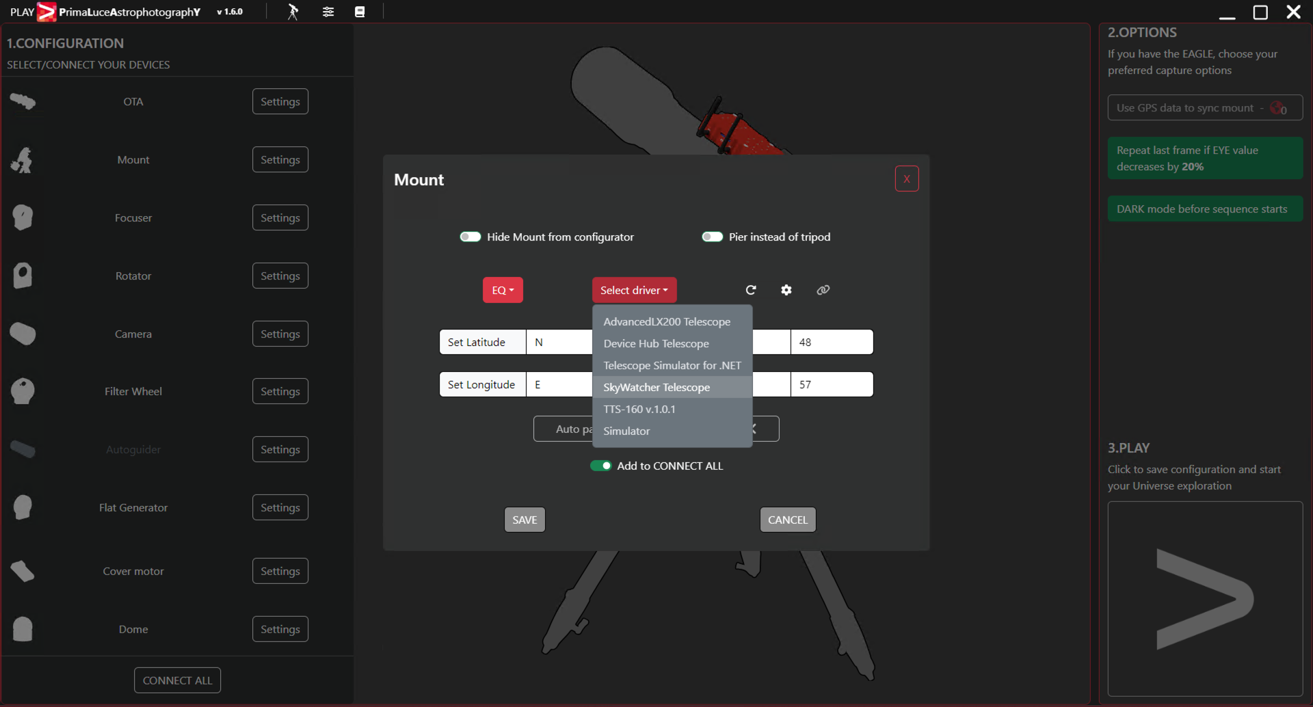Click CANCEL in Mount dialog
Screen dimensions: 1313x707
(788, 520)
